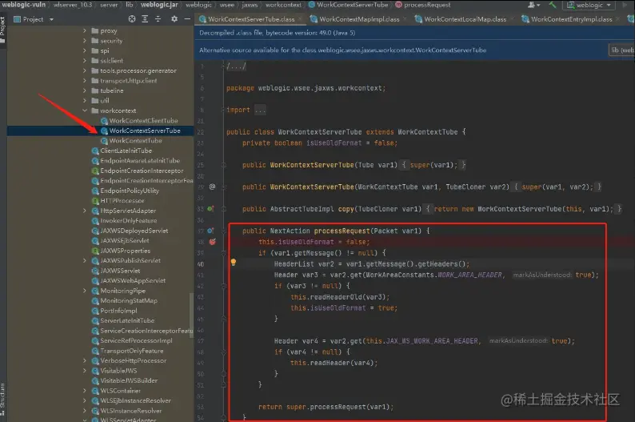This screenshot has width=635, height=422.
Task: Expand the folded comment on line 1
Action: pyautogui.click(x=236, y=66)
